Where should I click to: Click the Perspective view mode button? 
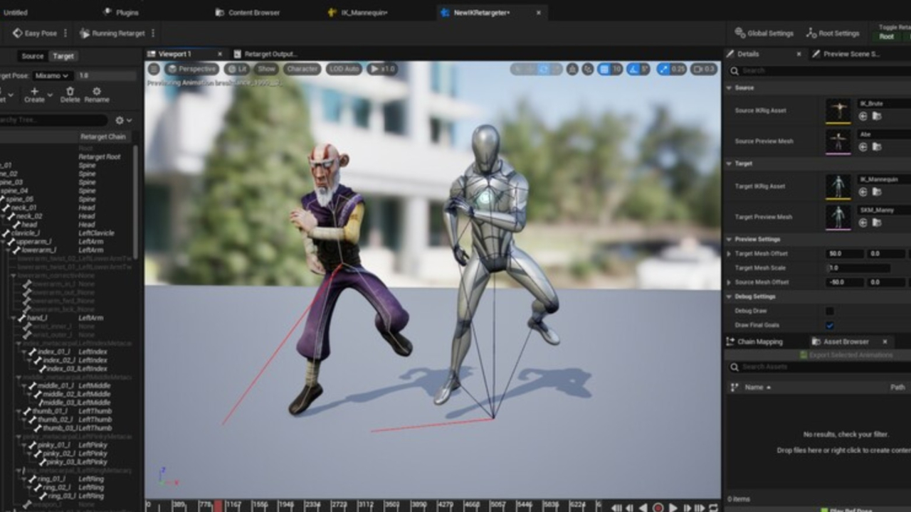coord(192,69)
